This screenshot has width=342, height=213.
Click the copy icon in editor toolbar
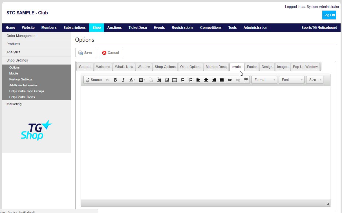pos(151,80)
